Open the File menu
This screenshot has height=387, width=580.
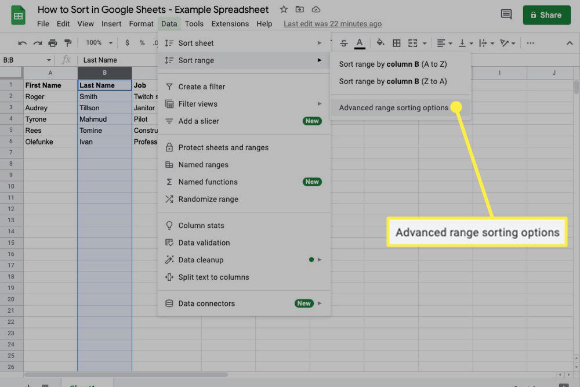[43, 24]
